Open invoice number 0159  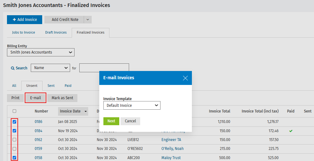[x=38, y=149]
